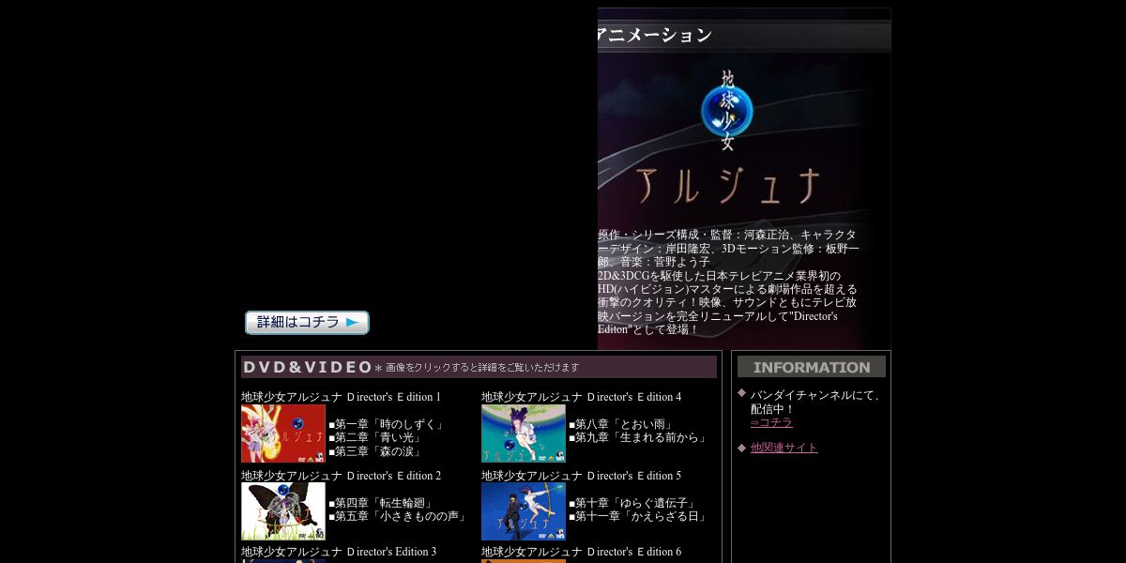Open Director's Edition 4 DVD cover thumbnail

524,434
